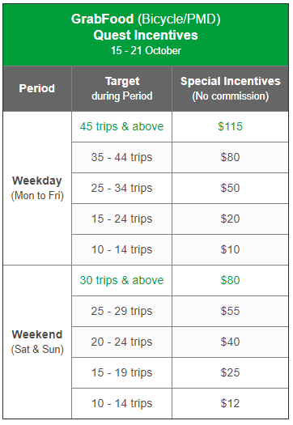This screenshot has width=293, height=425.
Task: Select the 15 - 24 trips cell
Action: coord(121,219)
